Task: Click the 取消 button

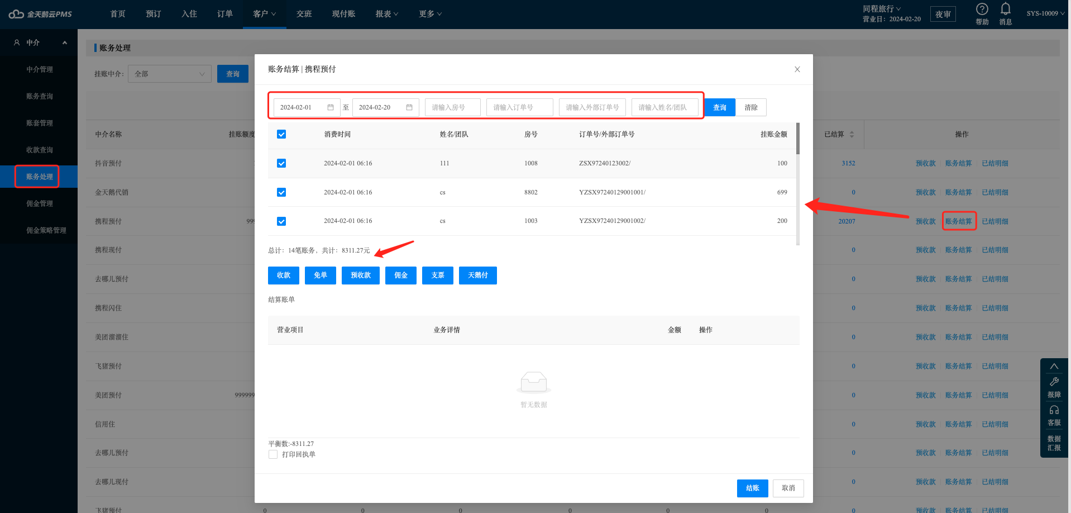Action: click(788, 488)
